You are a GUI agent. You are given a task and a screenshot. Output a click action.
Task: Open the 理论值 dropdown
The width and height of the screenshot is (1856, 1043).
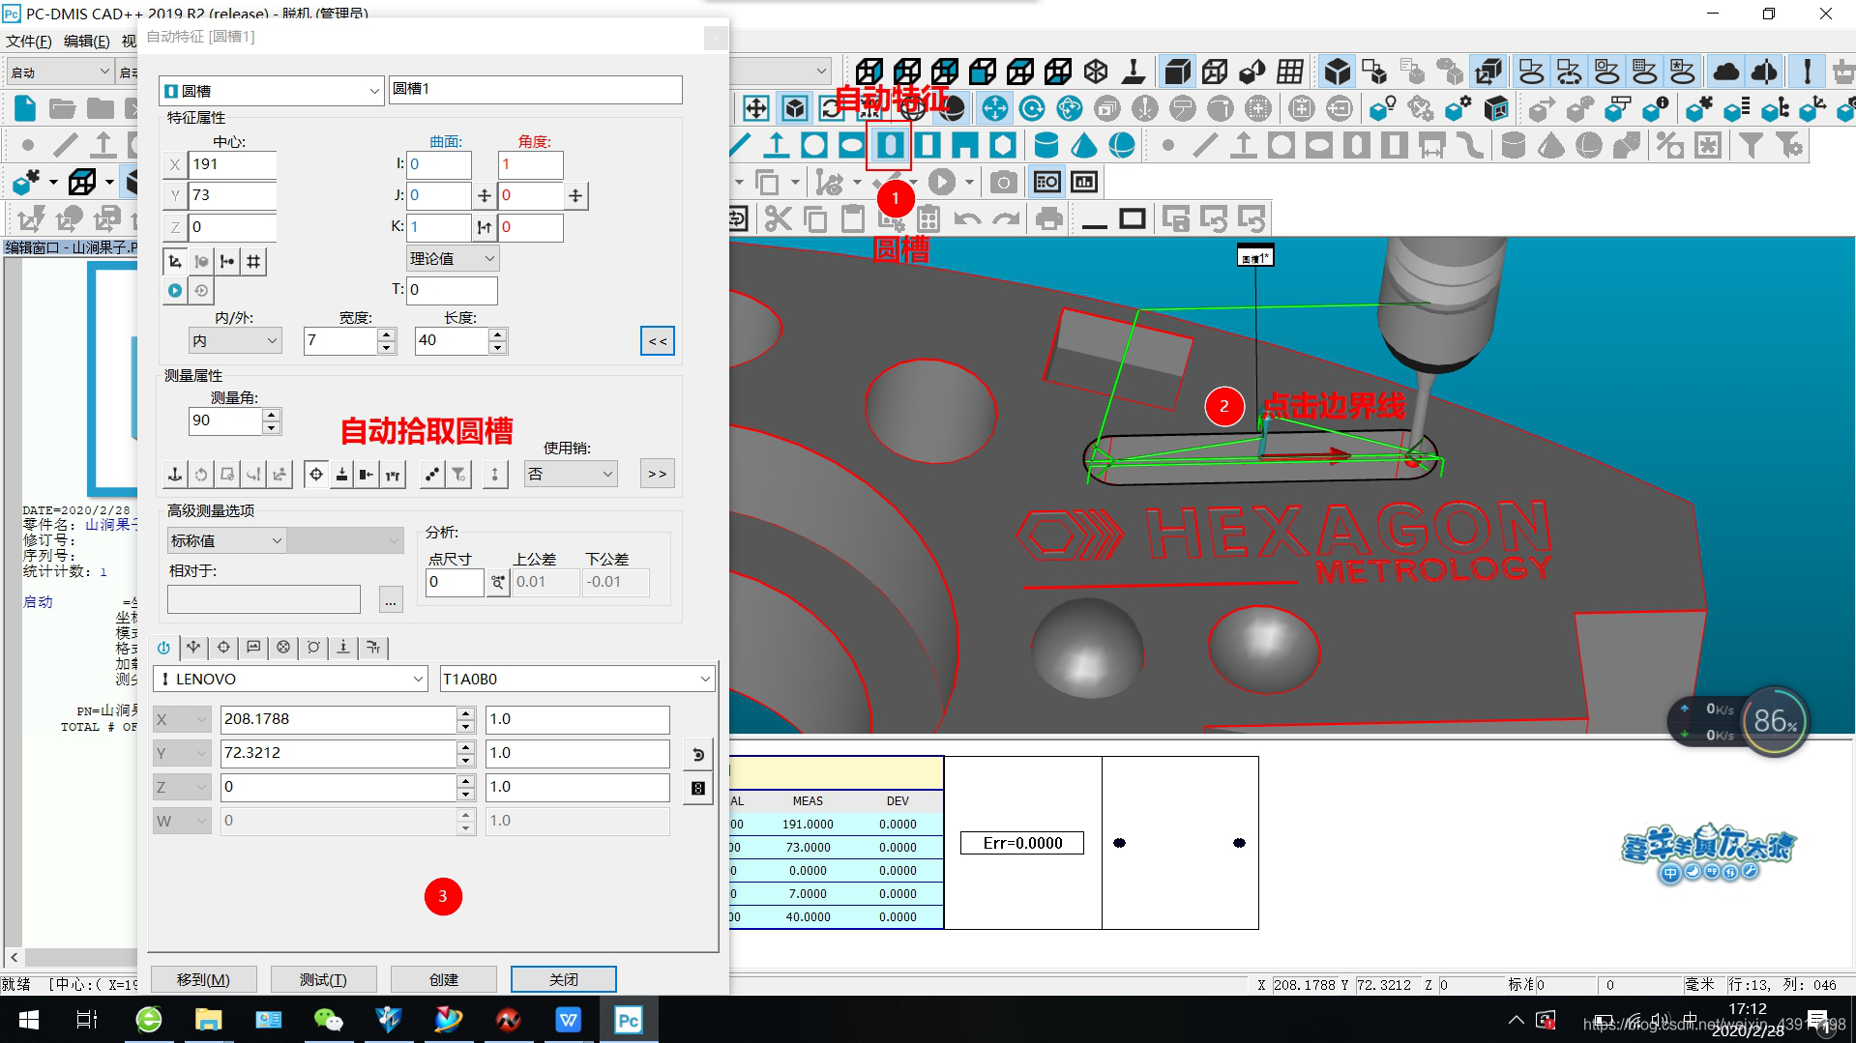pos(453,259)
